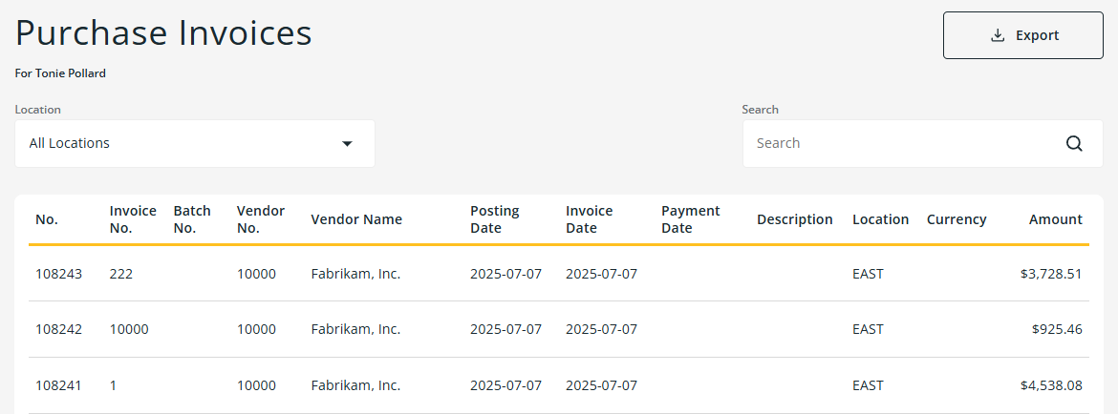Image resolution: width=1118 pixels, height=414 pixels.
Task: Sort by Posting Date column header
Action: click(x=495, y=219)
